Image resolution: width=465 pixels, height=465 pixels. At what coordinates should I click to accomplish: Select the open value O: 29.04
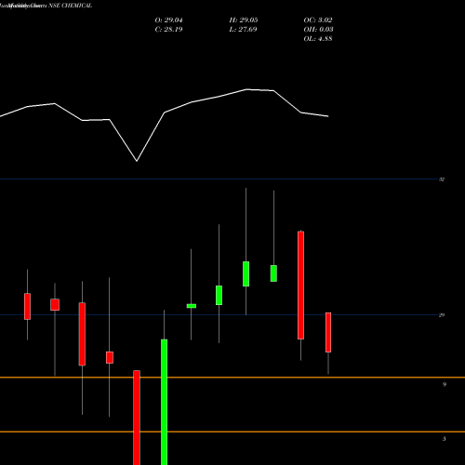168,20
